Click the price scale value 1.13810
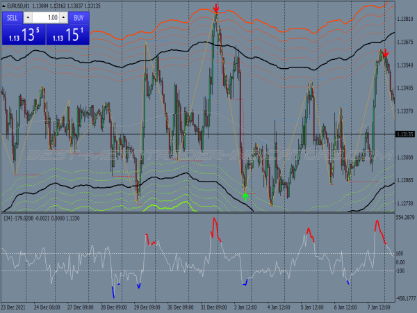This screenshot has height=313, width=417. 405,19
